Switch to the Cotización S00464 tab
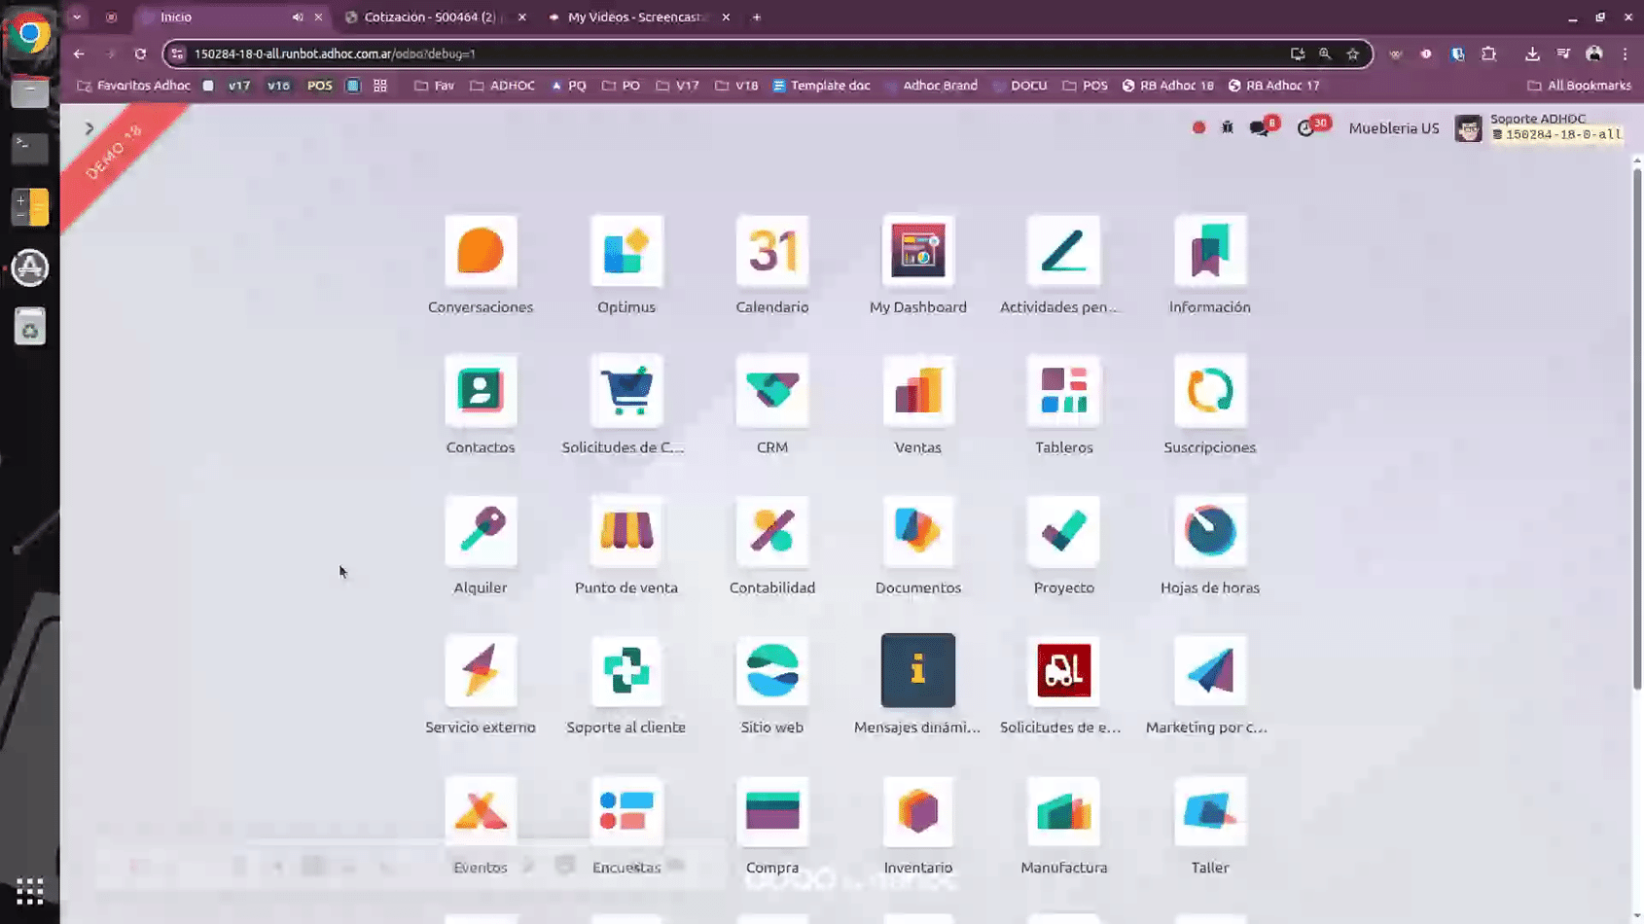The image size is (1644, 924). coord(430,18)
